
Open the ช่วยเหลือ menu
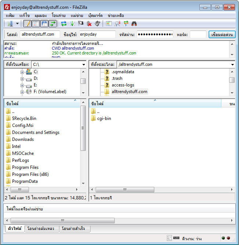click(116, 15)
